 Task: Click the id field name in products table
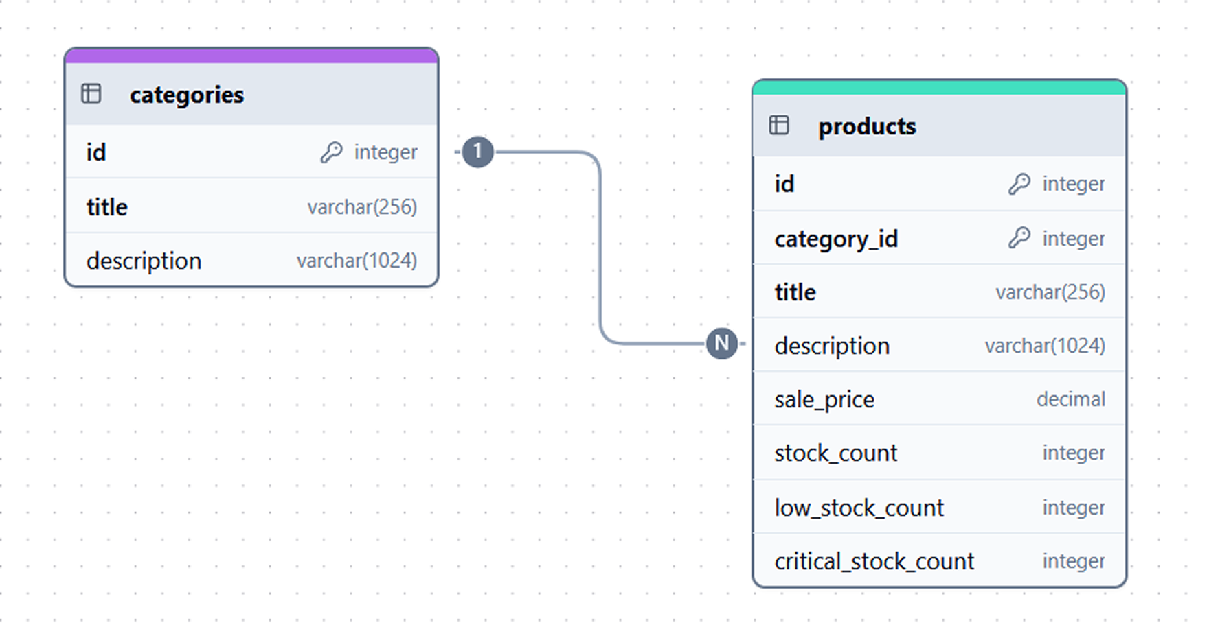tap(784, 184)
